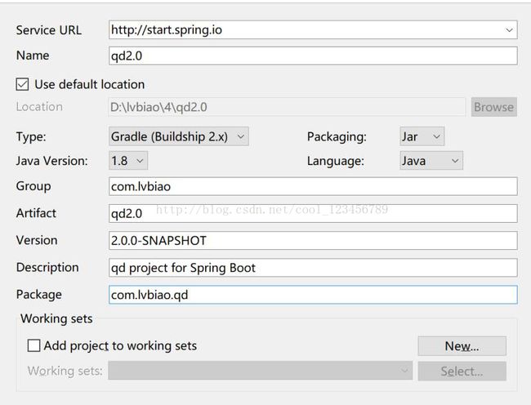Open the Working sets combo box
The width and height of the screenshot is (531, 405).
[x=260, y=371]
